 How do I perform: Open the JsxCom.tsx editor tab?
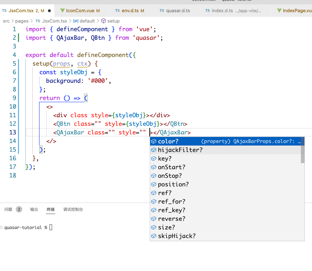pyautogui.click(x=27, y=11)
